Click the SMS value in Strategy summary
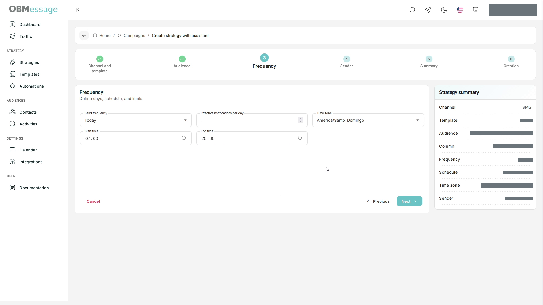The width and height of the screenshot is (543, 305). tap(527, 108)
